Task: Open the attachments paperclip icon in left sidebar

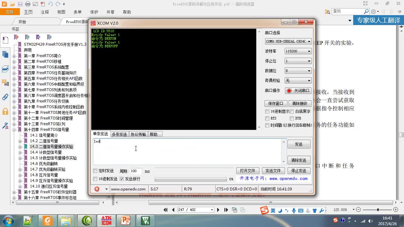Action: click(x=5, y=97)
